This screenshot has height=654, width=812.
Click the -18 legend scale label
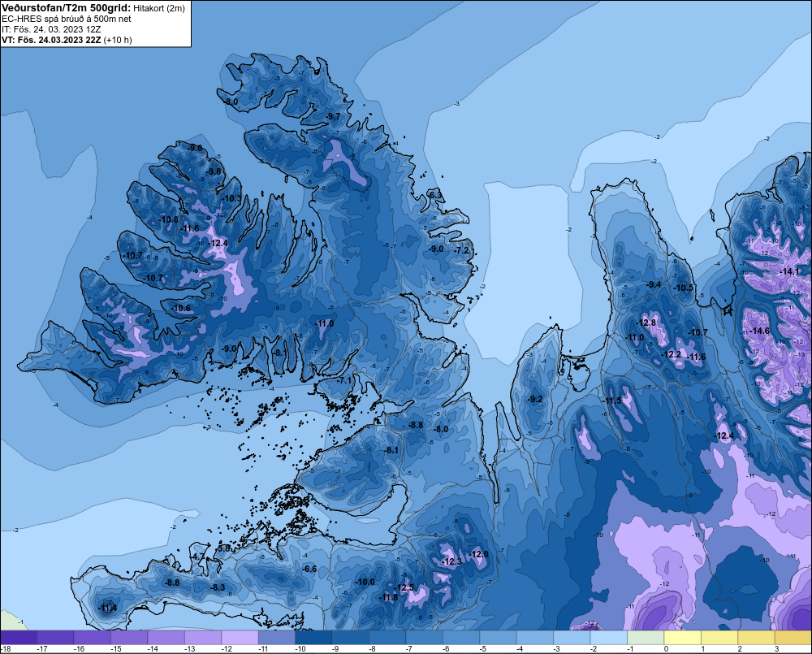click(5, 649)
